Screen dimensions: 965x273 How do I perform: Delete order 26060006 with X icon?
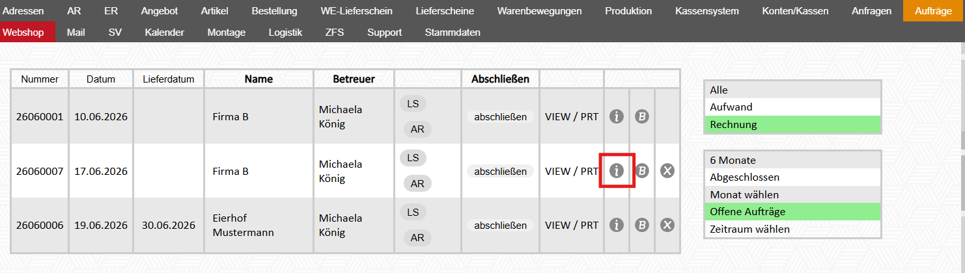[x=667, y=225]
